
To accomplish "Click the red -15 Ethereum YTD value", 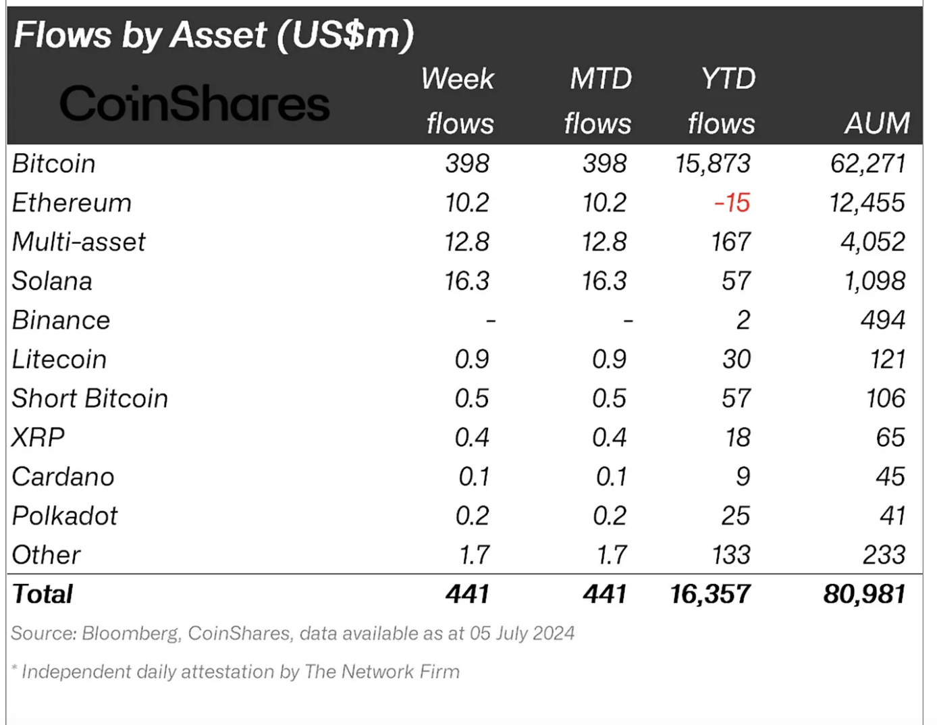I will pos(732,203).
